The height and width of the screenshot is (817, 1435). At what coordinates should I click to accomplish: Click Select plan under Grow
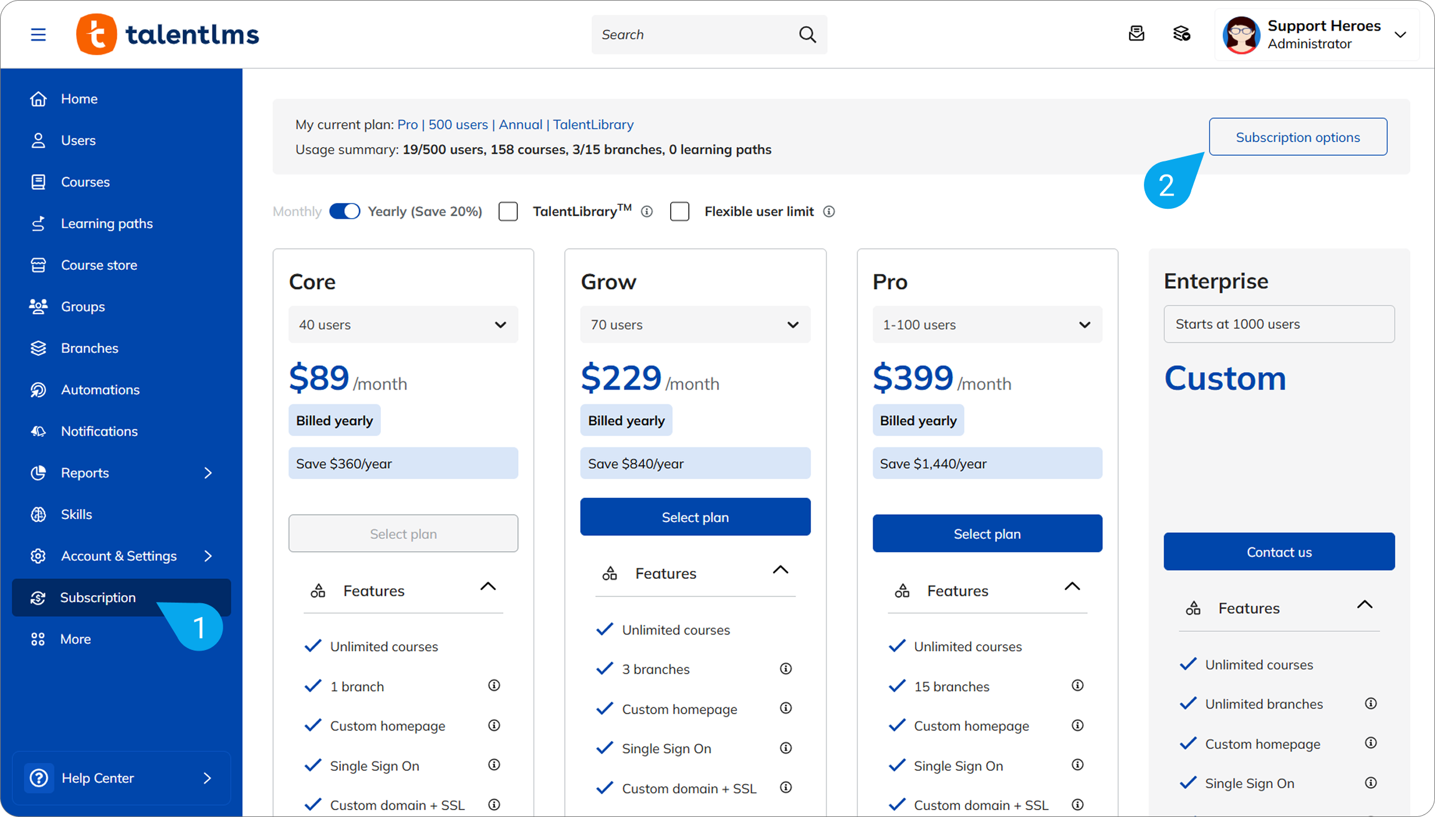click(x=695, y=517)
